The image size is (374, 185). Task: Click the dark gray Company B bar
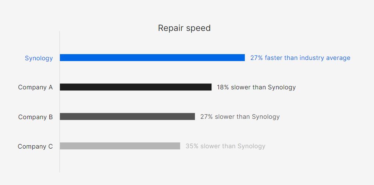point(127,117)
